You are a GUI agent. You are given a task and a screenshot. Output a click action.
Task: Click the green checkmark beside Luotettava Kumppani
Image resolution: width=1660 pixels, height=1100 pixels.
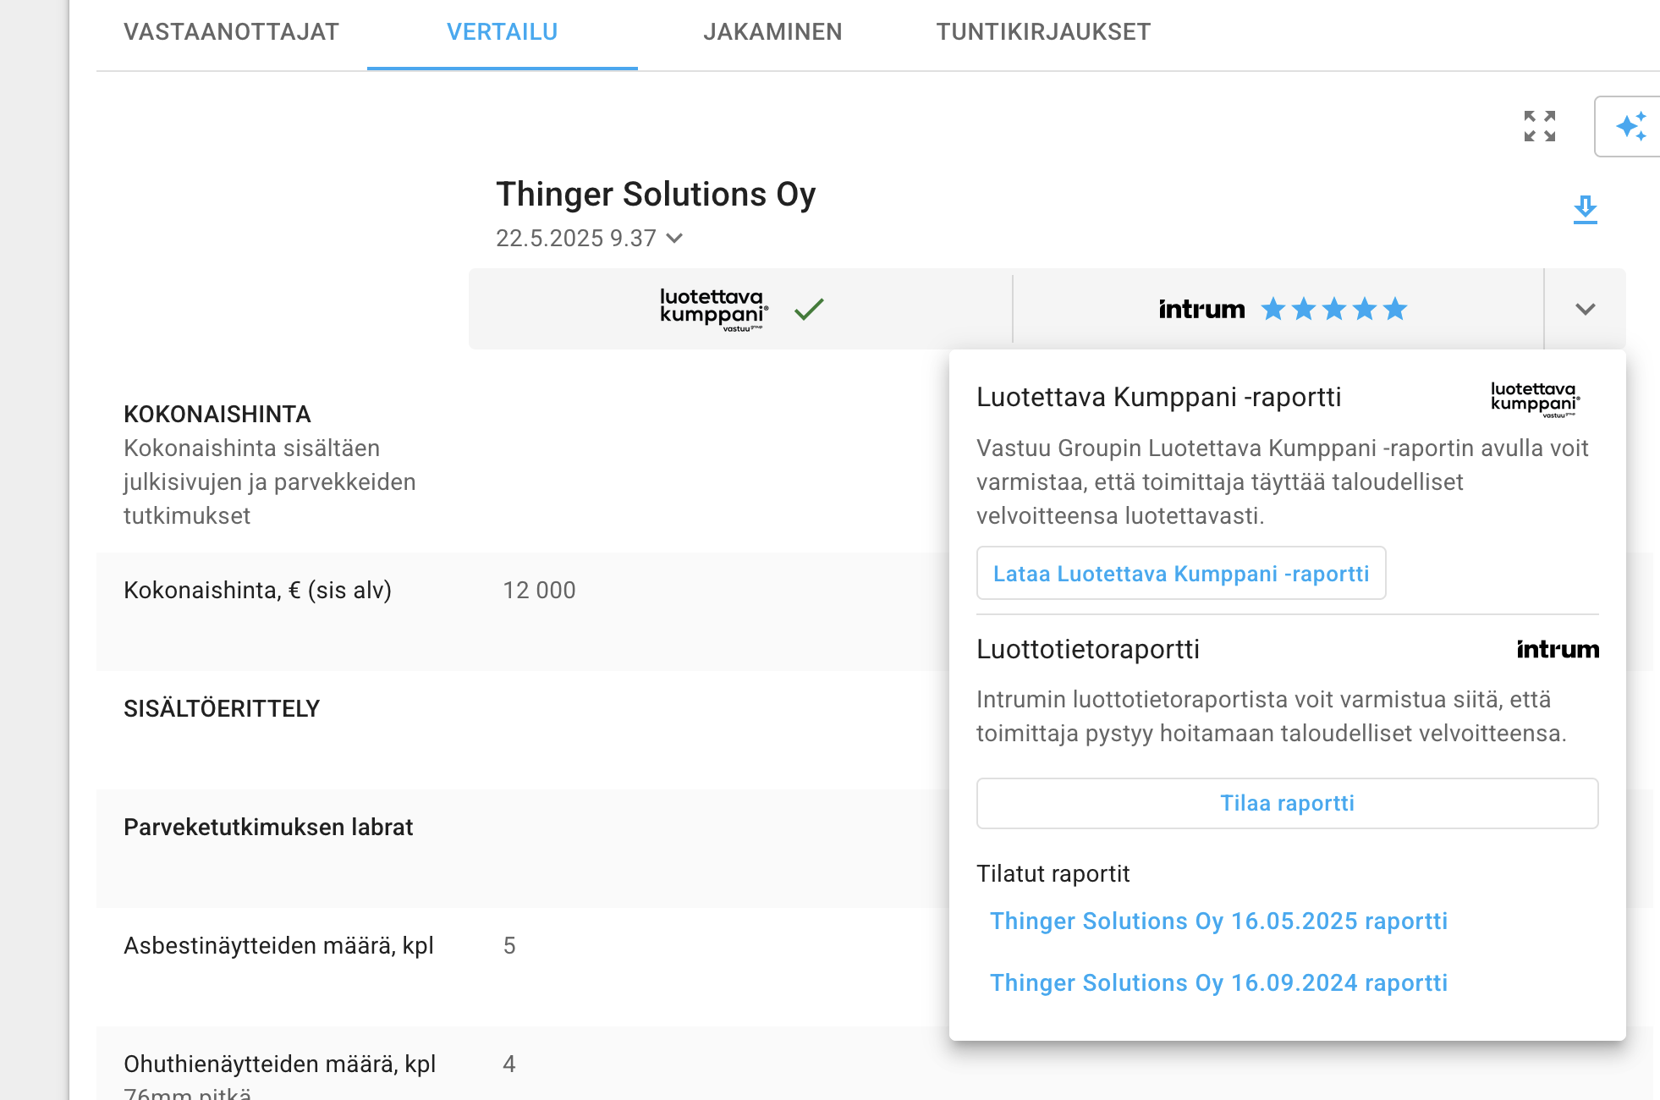809,310
